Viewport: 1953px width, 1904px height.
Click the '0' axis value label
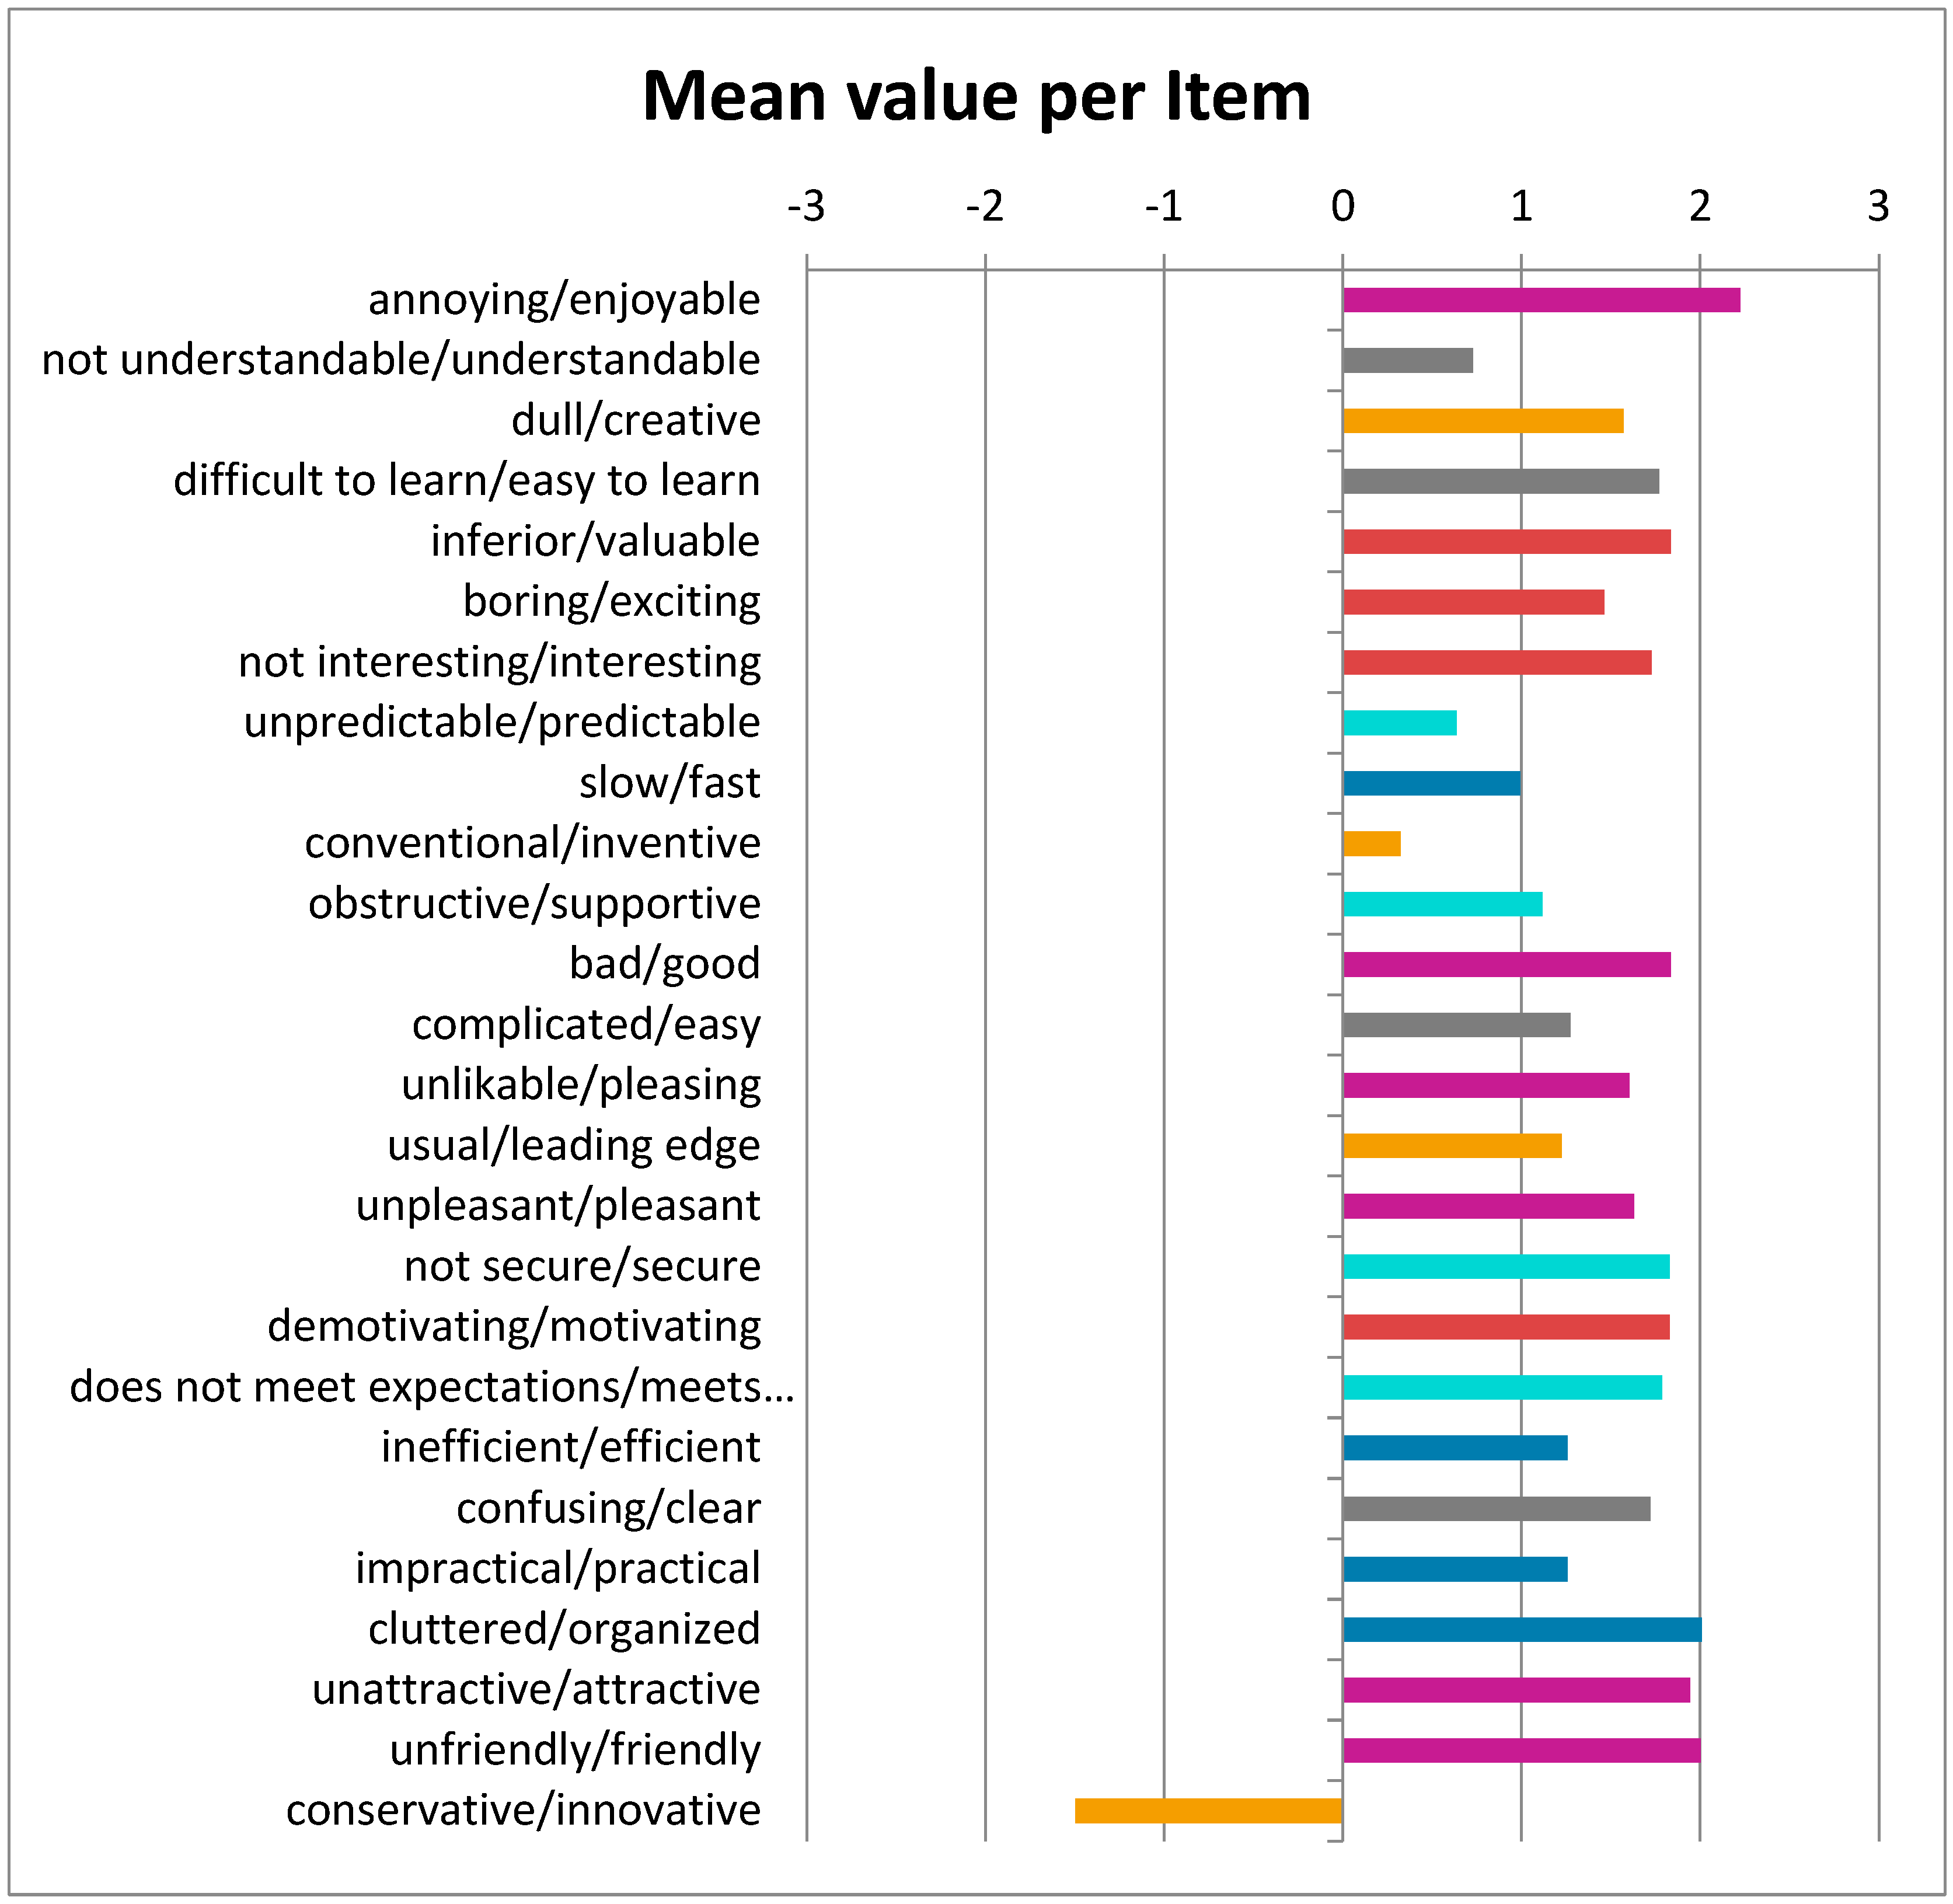point(1342,207)
